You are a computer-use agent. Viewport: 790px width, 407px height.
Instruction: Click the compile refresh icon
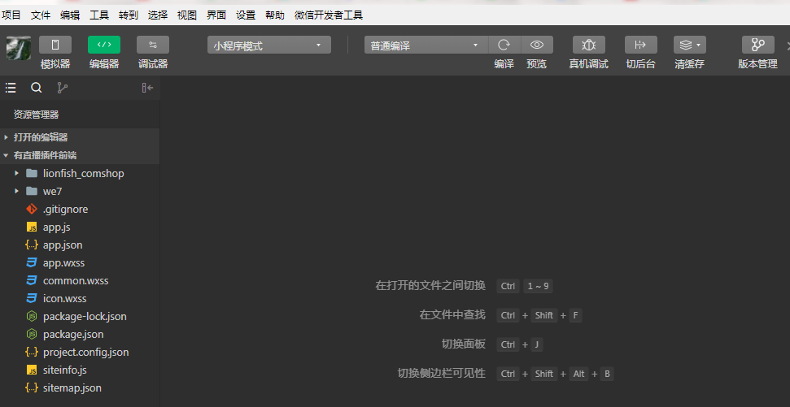coord(504,45)
